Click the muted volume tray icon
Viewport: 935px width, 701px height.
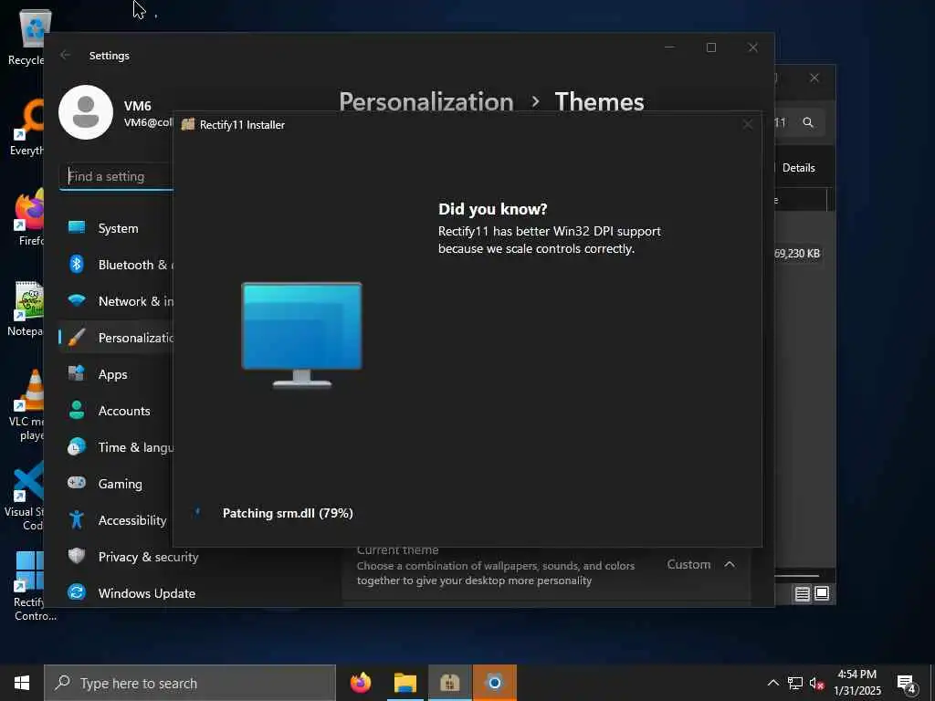point(816,683)
